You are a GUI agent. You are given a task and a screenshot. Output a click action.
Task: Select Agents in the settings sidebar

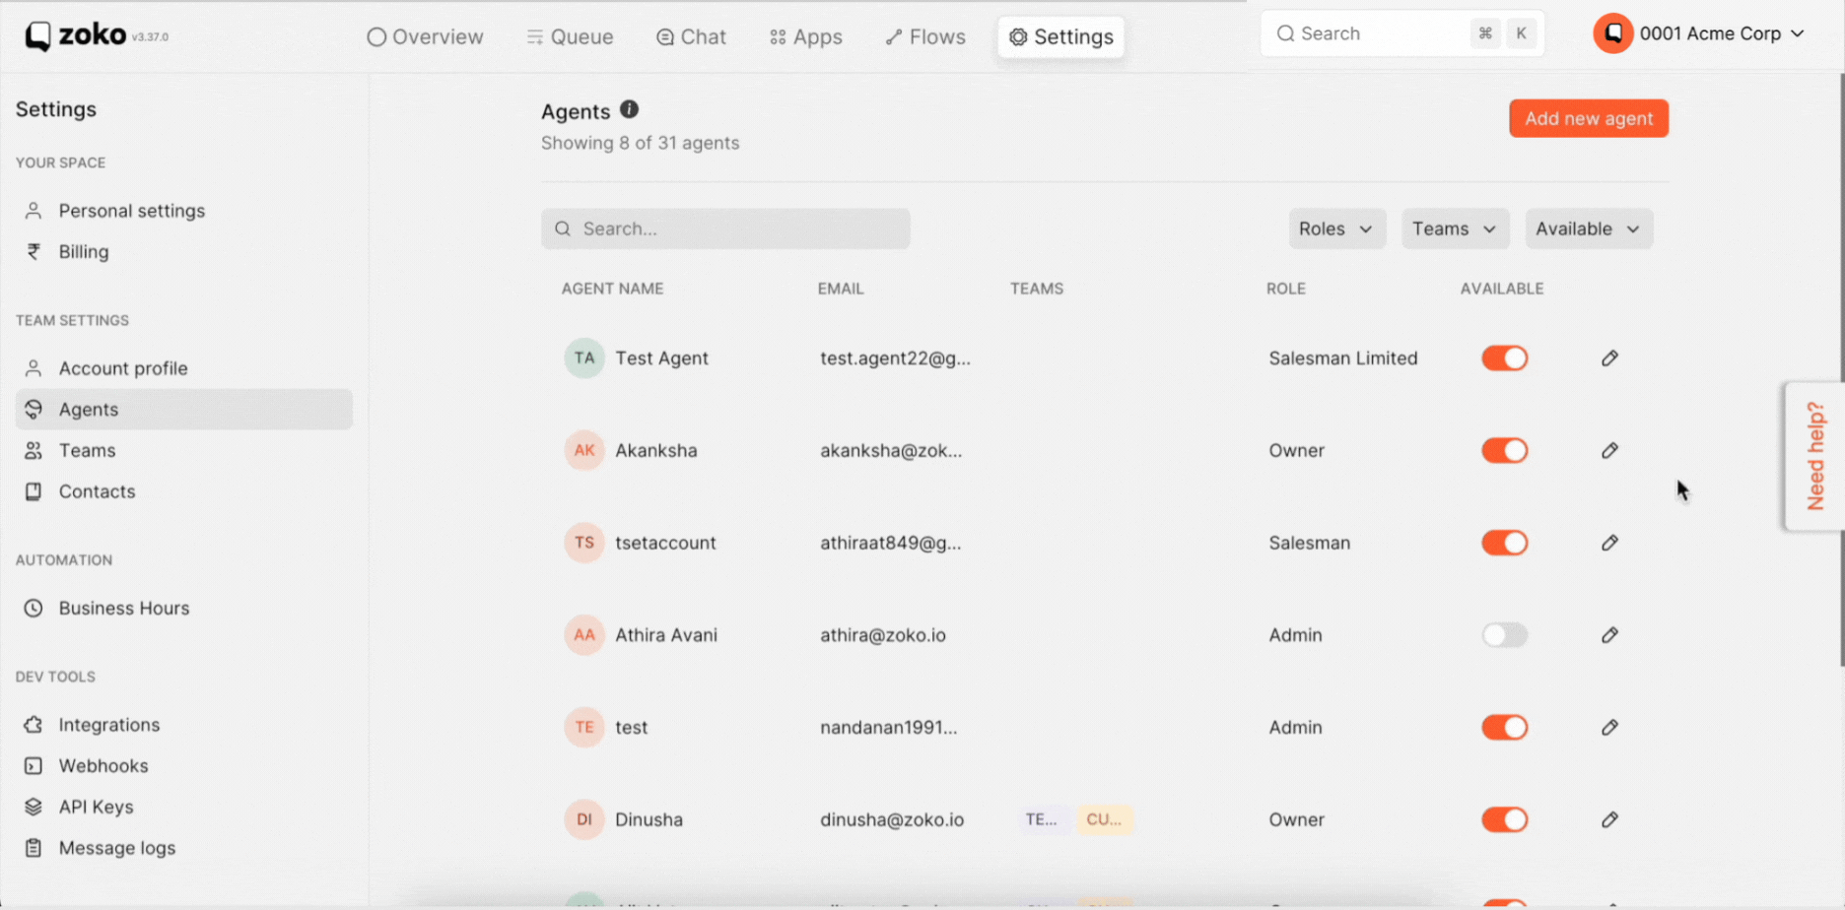pyautogui.click(x=184, y=409)
